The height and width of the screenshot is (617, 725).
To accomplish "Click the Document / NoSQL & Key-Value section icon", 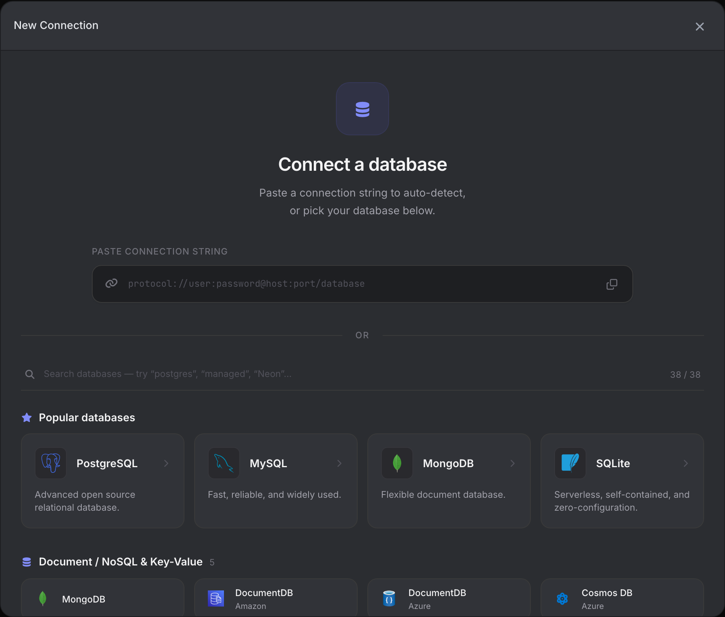I will (27, 562).
